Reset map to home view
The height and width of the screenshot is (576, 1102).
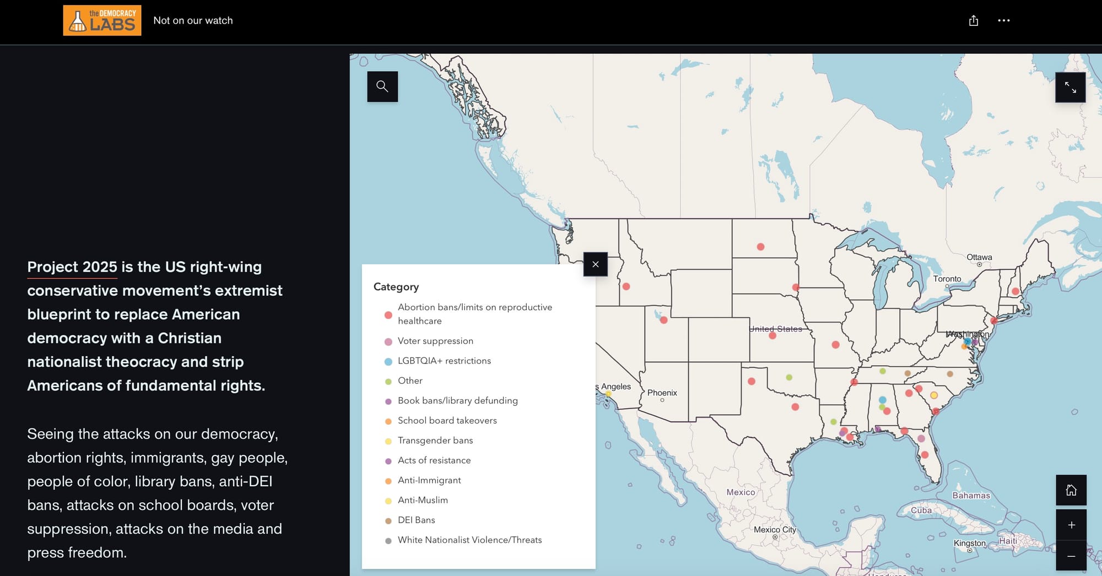[x=1071, y=490]
